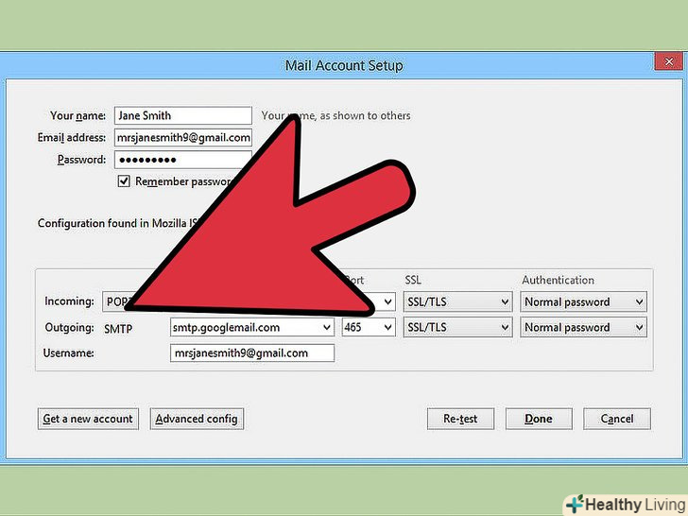This screenshot has width=688, height=516.
Task: Click the Cancel button
Action: [617, 419]
